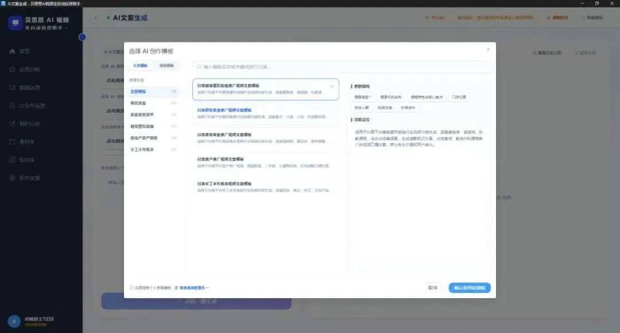The image size is (620, 333).
Task: Click the 引导动作 parameter chip
Action: [x=408, y=108]
